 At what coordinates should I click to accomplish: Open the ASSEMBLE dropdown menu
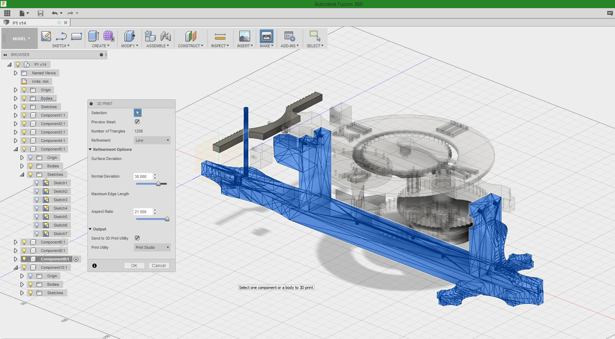(158, 46)
